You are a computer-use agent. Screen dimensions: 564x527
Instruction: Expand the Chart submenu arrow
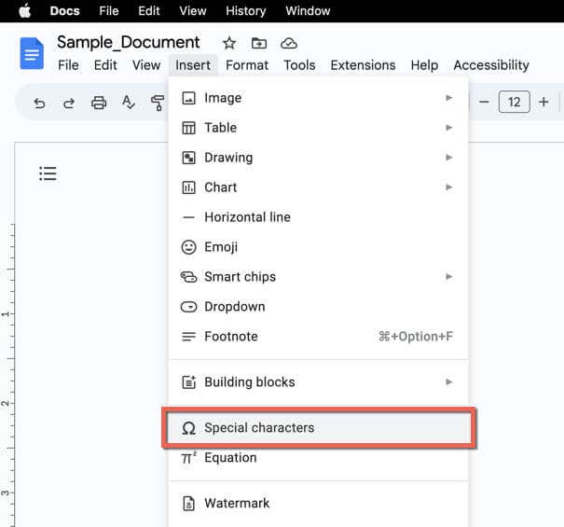(x=448, y=187)
